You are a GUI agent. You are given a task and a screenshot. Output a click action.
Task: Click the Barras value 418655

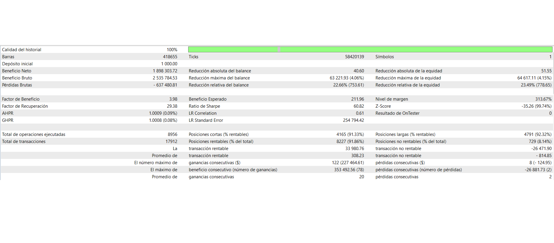pyautogui.click(x=170, y=57)
